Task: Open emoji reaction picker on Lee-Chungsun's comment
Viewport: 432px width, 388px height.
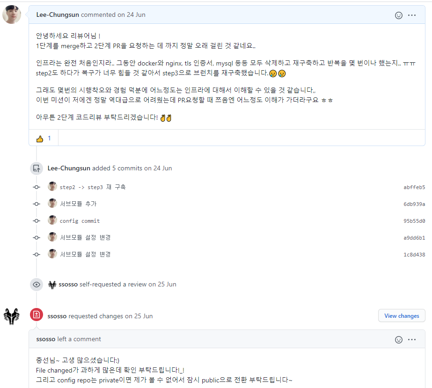Action: point(399,15)
